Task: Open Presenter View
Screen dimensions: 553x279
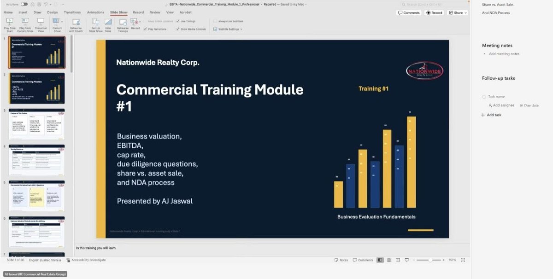Action: click(x=41, y=25)
